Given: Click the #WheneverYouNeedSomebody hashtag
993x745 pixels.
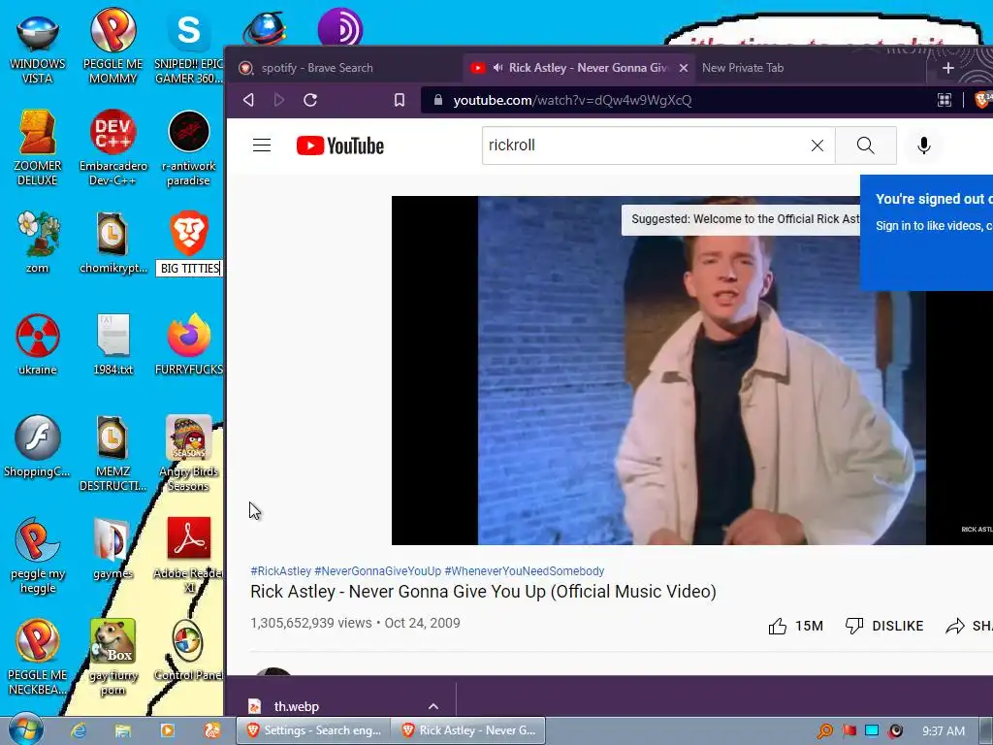Looking at the screenshot, I should click(525, 570).
